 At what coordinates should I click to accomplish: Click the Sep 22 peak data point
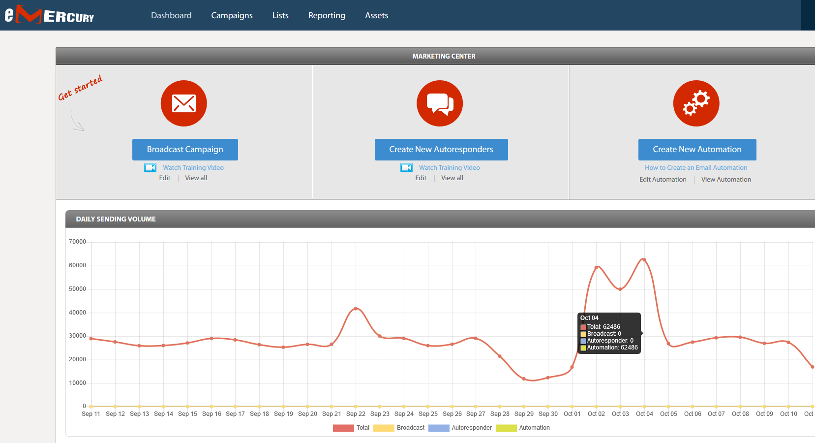[x=356, y=309]
